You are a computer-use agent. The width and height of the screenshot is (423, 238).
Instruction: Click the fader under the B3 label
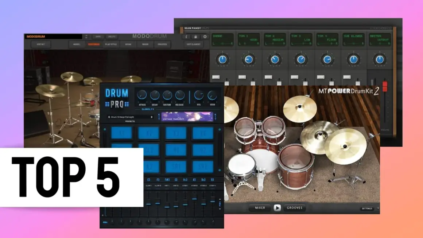[213, 200]
